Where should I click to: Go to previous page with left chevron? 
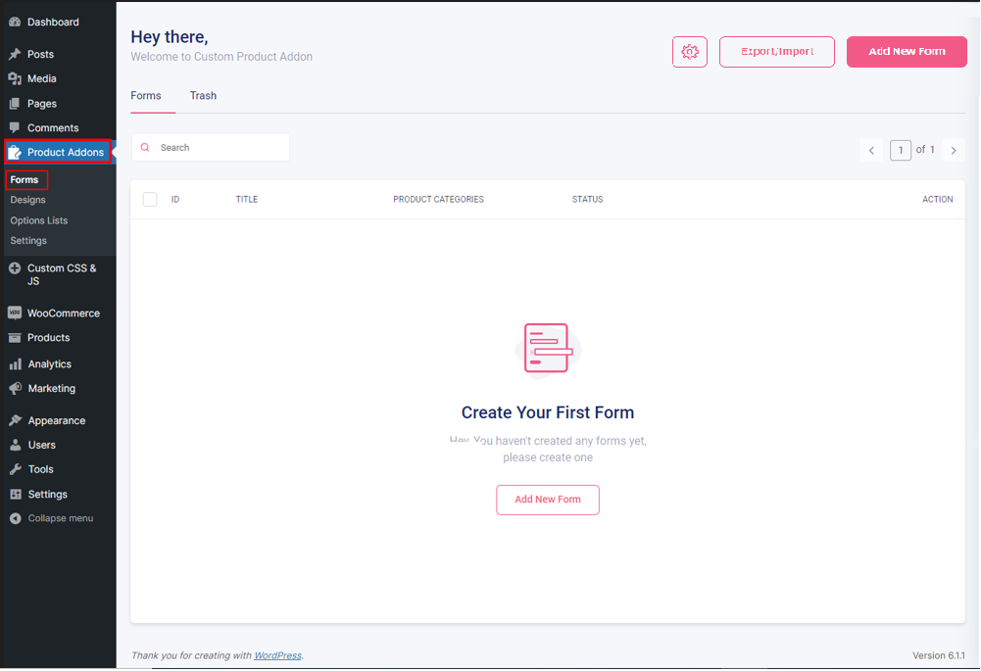(871, 150)
